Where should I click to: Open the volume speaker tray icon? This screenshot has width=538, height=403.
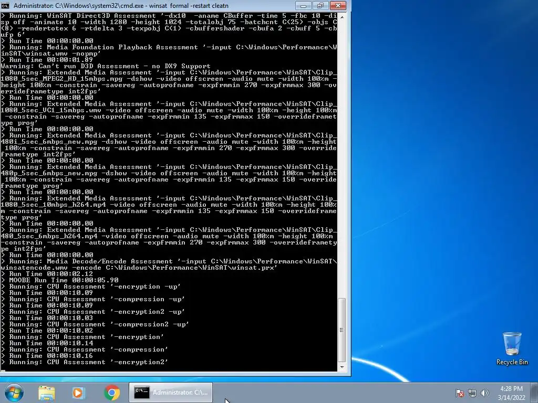(x=484, y=393)
